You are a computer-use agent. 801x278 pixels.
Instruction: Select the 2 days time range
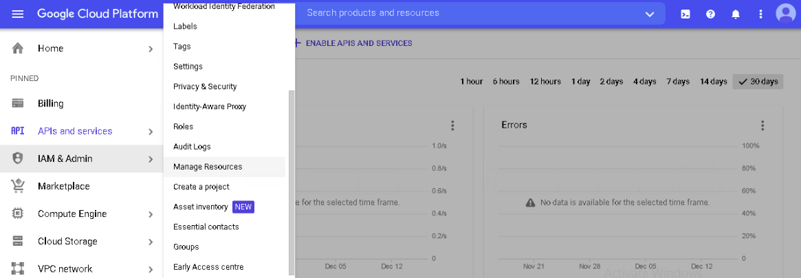[x=611, y=82]
